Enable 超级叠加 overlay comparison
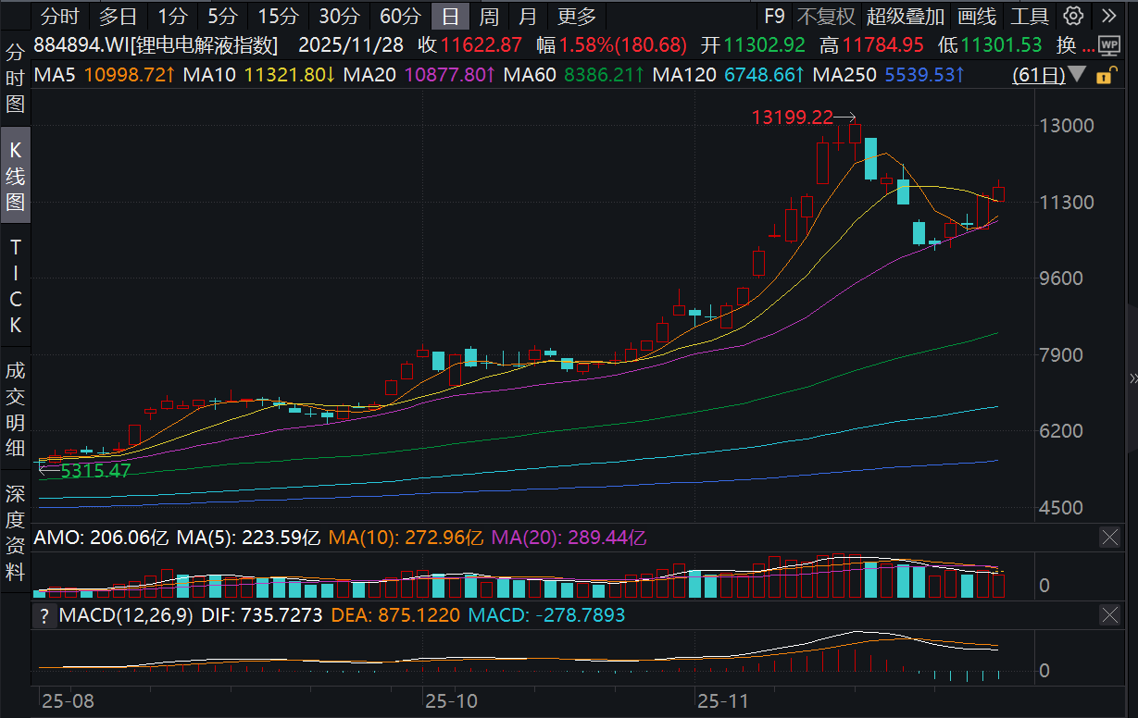The width and height of the screenshot is (1138, 718). click(x=906, y=16)
